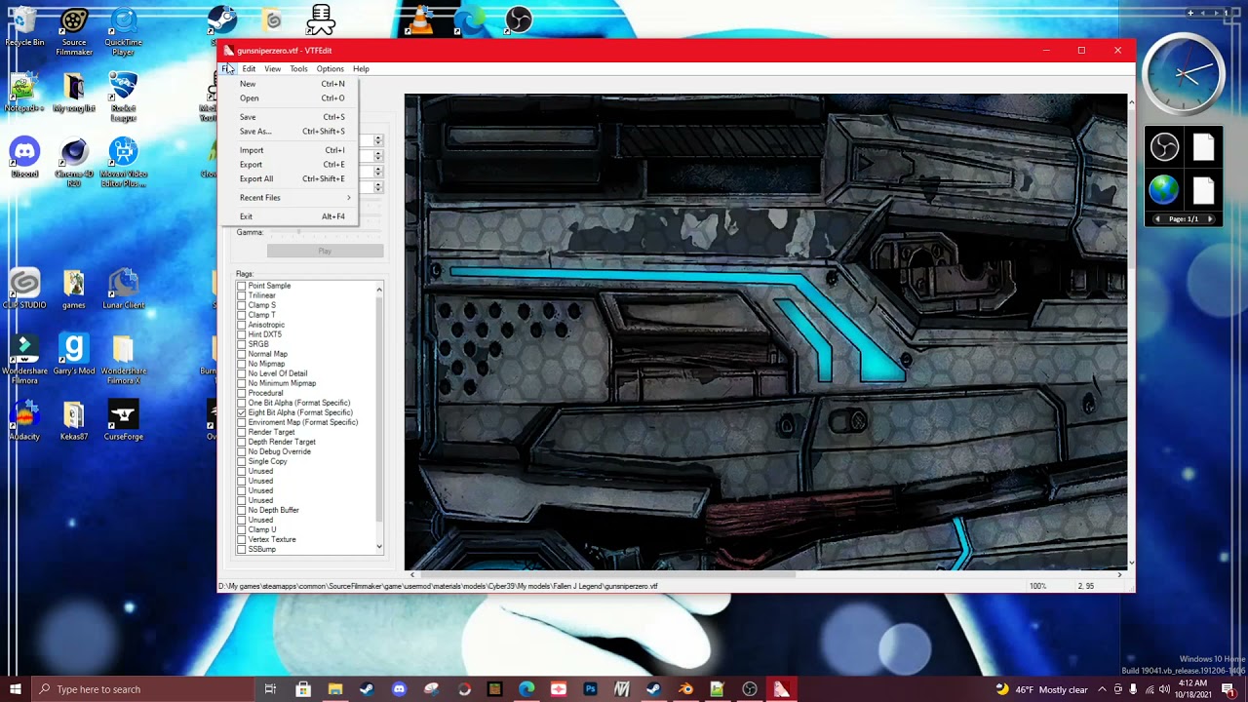
Task: Click the Play animation button
Action: [x=325, y=252]
